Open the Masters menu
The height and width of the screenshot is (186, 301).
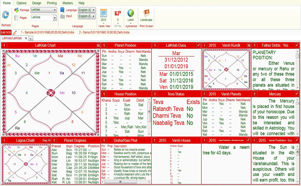(68, 3)
